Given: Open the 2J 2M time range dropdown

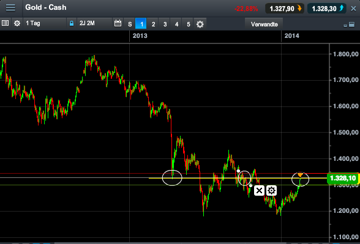Looking at the screenshot, I should tap(94, 23).
